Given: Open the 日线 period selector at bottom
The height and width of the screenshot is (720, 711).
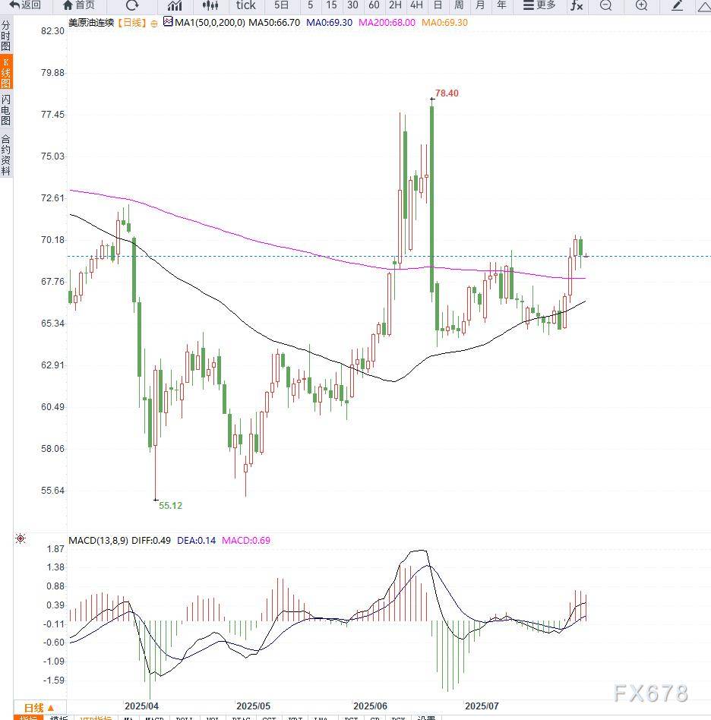Looking at the screenshot, I should [x=39, y=708].
